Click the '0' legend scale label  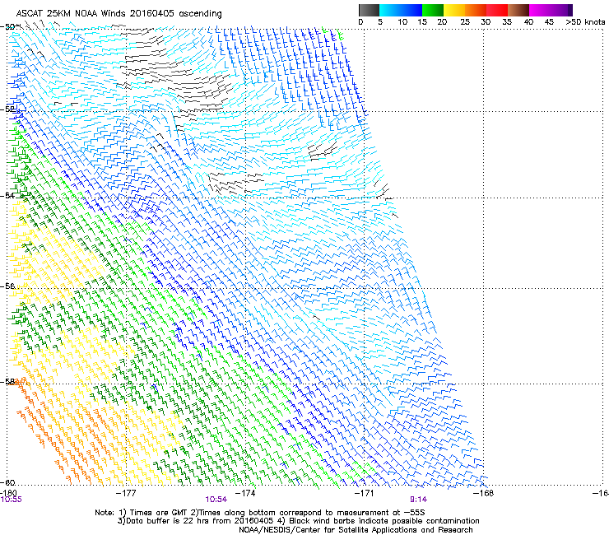tap(360, 22)
